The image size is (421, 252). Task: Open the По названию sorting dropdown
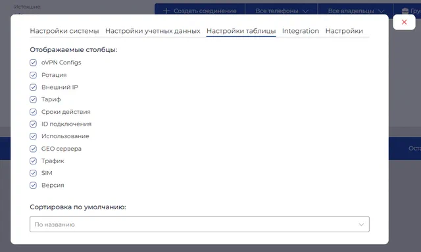pos(199,224)
